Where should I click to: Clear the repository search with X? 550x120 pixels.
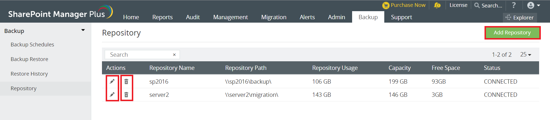(x=174, y=55)
